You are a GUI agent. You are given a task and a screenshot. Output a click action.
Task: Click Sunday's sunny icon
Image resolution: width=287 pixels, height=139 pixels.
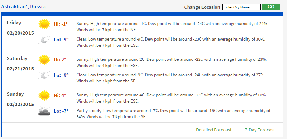(44, 96)
